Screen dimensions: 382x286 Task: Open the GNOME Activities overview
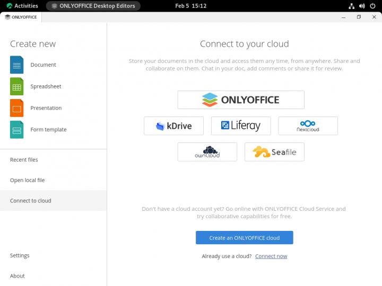(x=22, y=6)
